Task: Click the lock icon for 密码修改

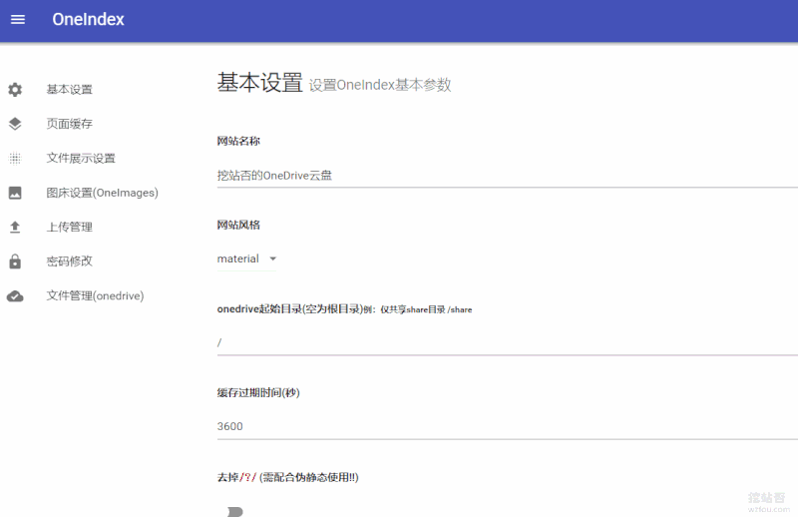Action: pyautogui.click(x=15, y=261)
